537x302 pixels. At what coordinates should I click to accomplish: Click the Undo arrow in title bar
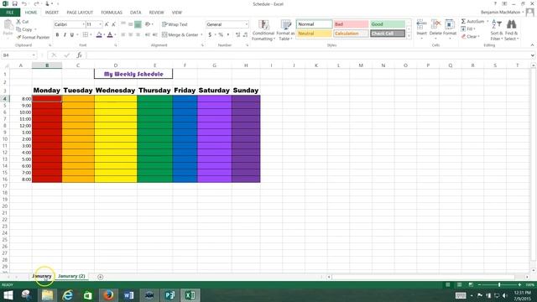tap(24, 3)
